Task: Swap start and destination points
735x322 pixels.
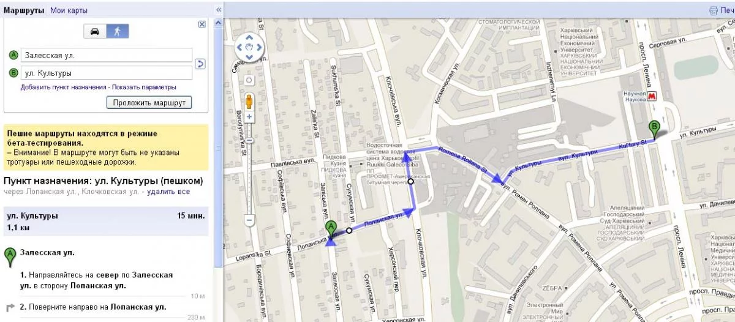Action: coord(200,64)
